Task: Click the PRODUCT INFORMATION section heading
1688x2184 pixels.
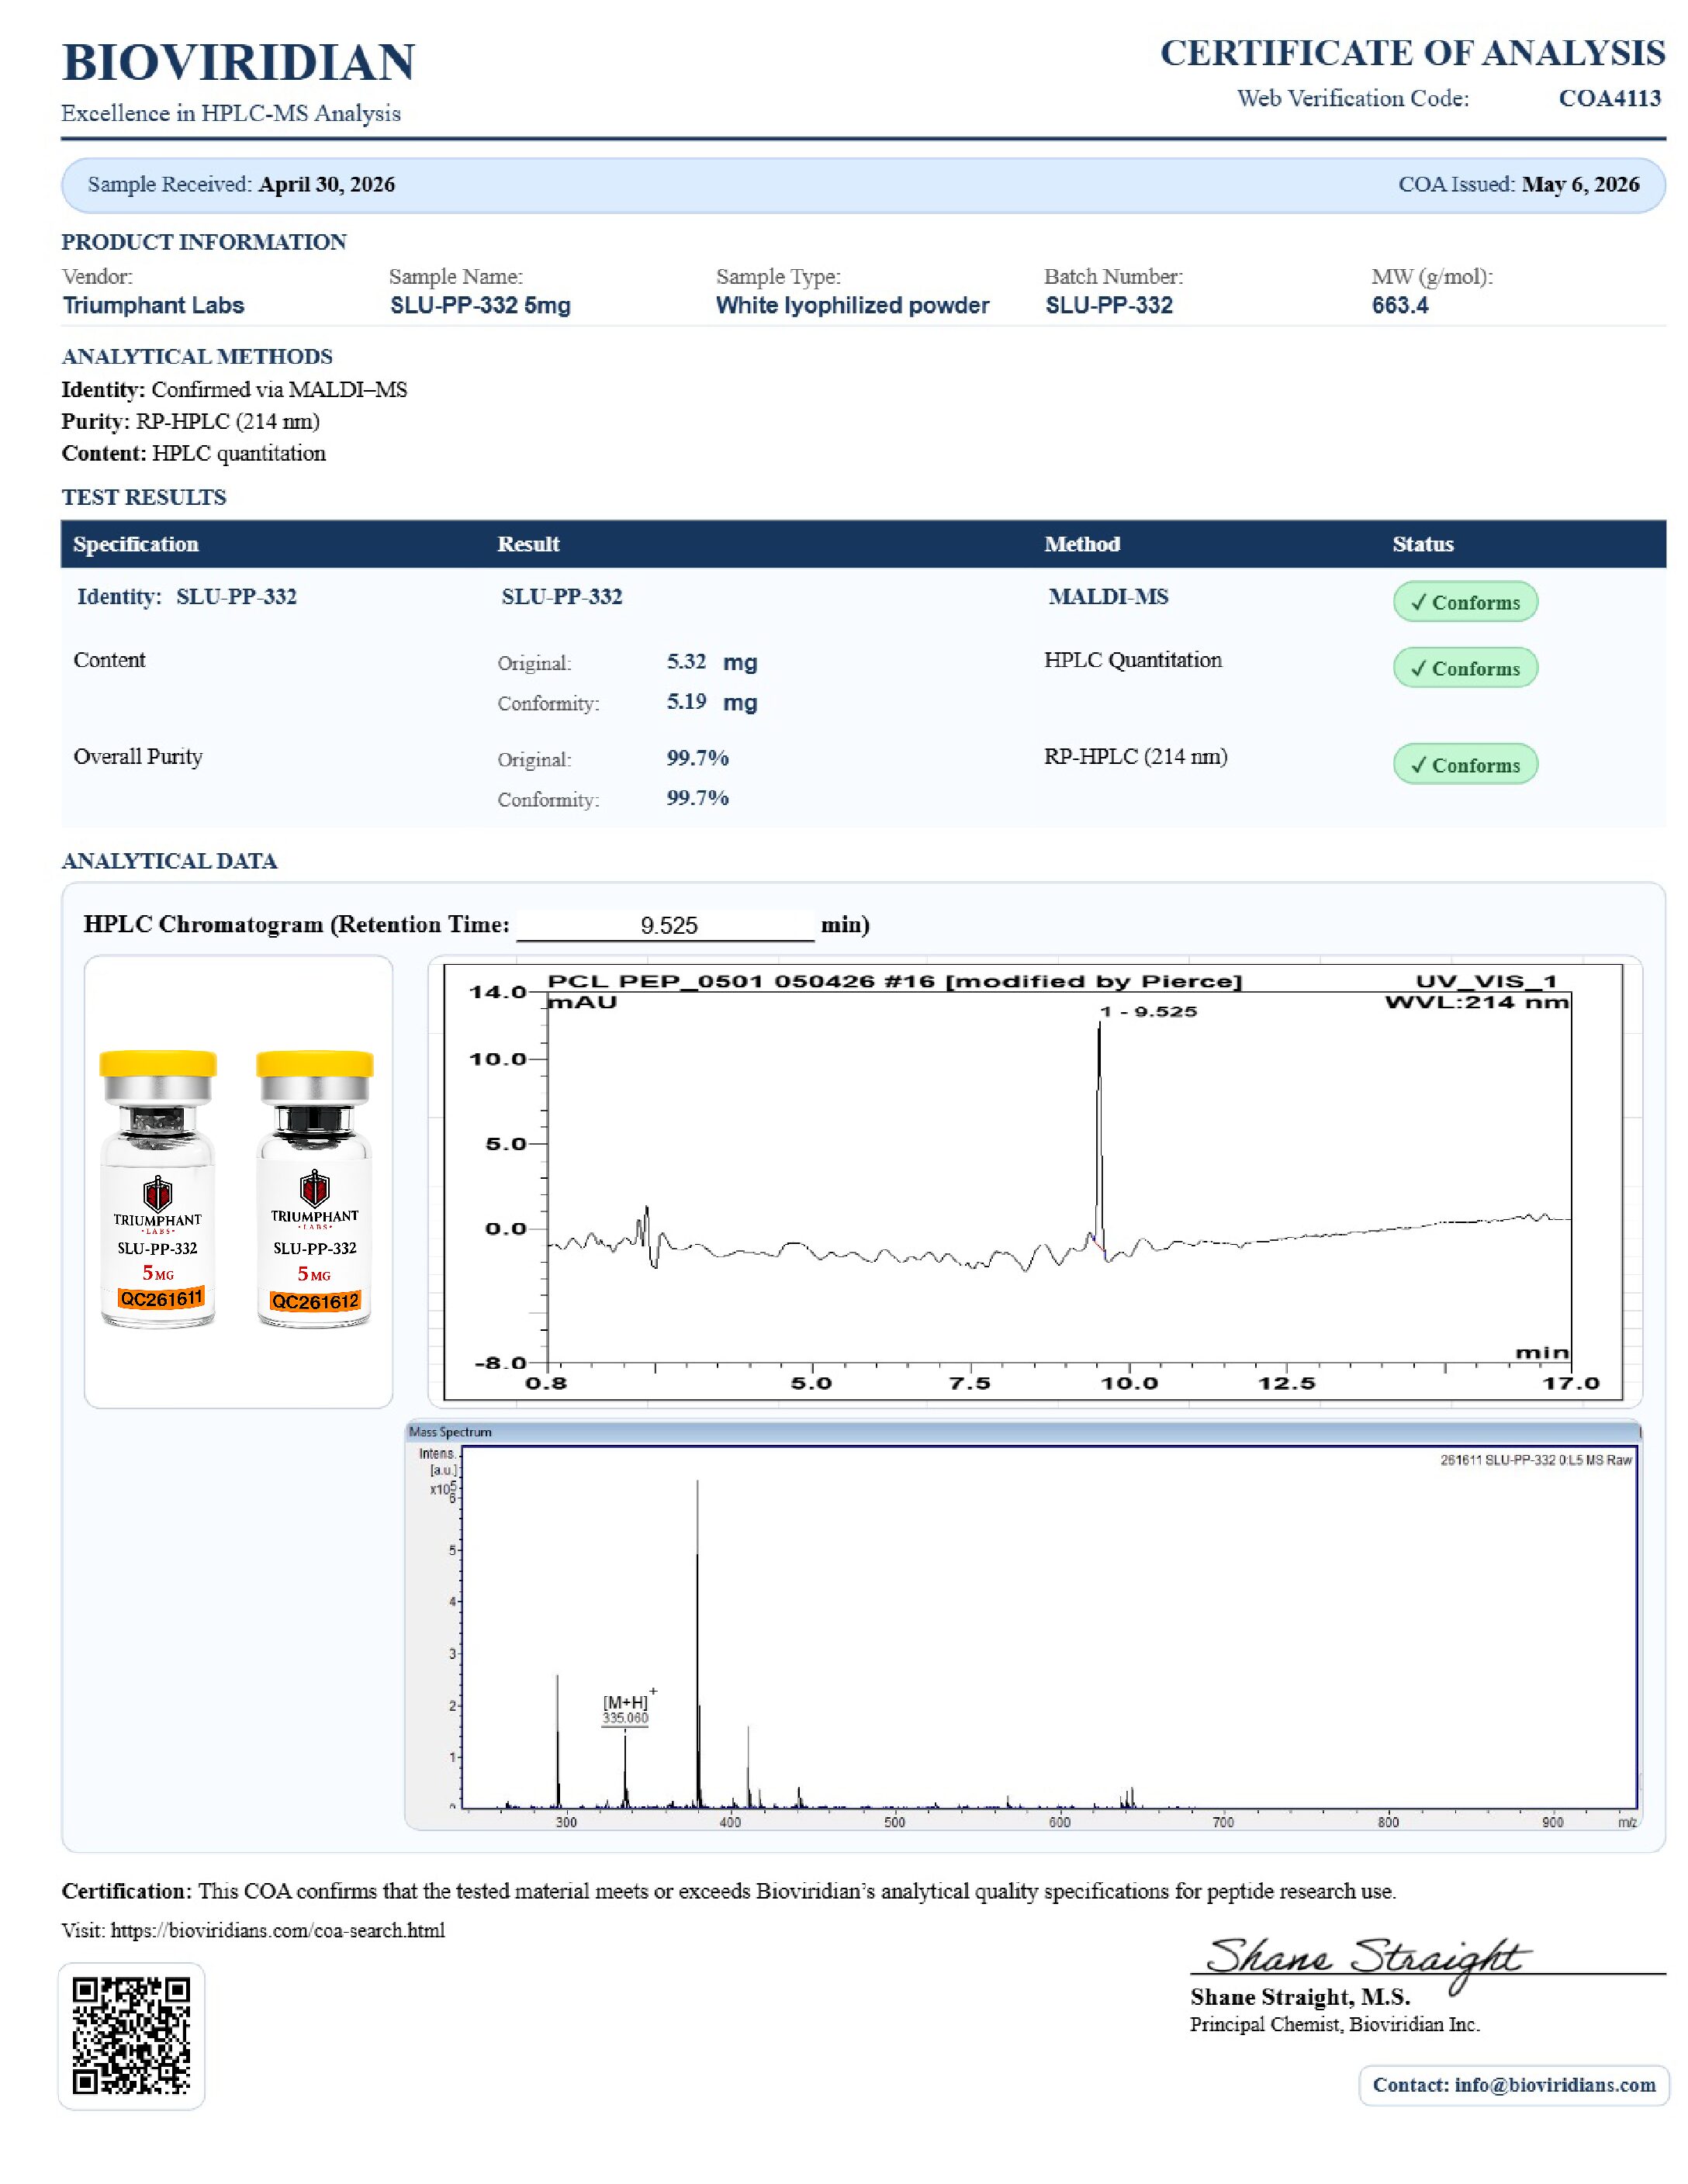Action: [x=204, y=242]
